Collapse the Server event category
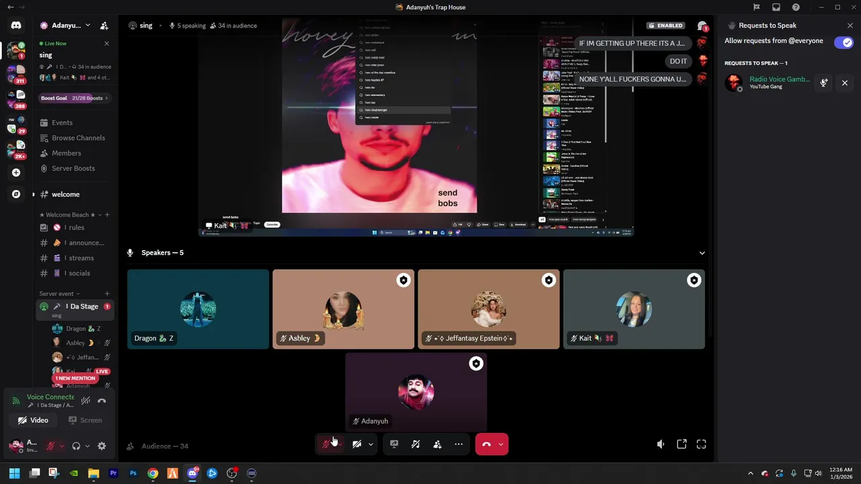Viewport: 861px width, 484px height. coord(59,294)
